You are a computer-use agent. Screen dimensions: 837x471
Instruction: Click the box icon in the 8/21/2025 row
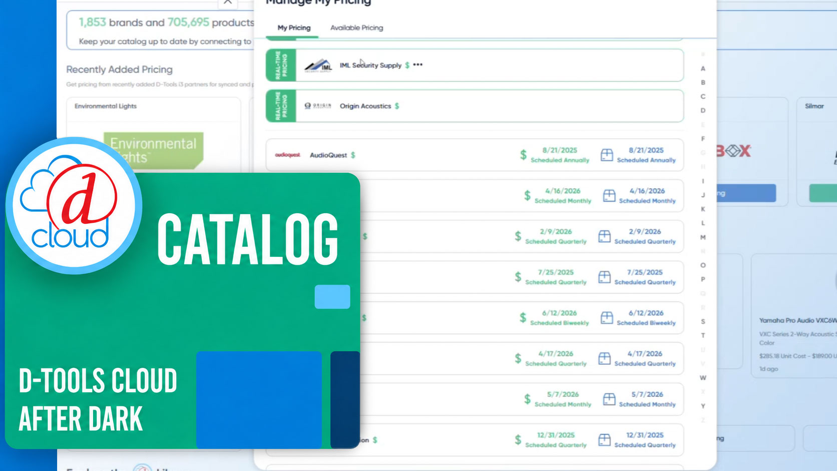coord(607,155)
